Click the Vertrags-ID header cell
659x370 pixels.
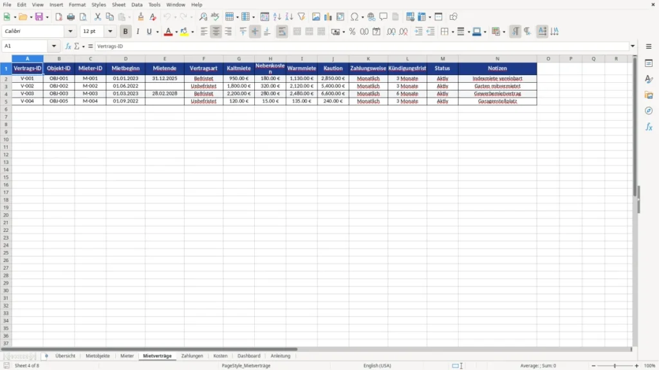pos(27,68)
